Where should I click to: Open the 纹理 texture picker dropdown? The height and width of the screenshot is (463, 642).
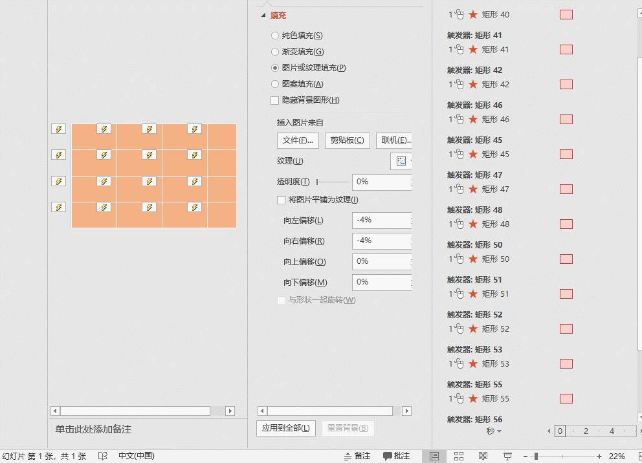[x=402, y=160]
